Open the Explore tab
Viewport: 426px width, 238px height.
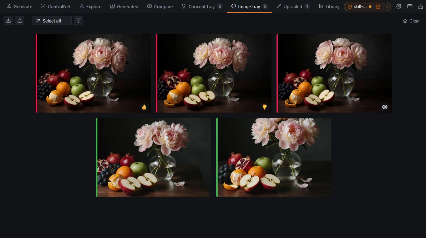(x=91, y=6)
